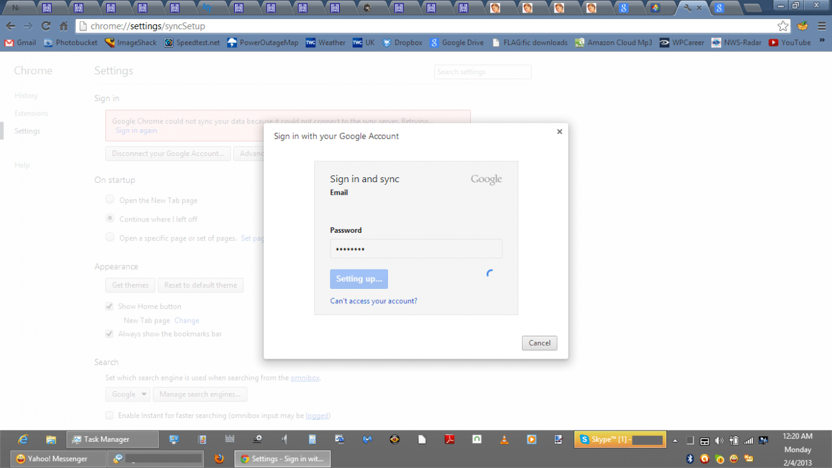Bookmark this page with the star icon
This screenshot has width=832, height=468.
[783, 26]
